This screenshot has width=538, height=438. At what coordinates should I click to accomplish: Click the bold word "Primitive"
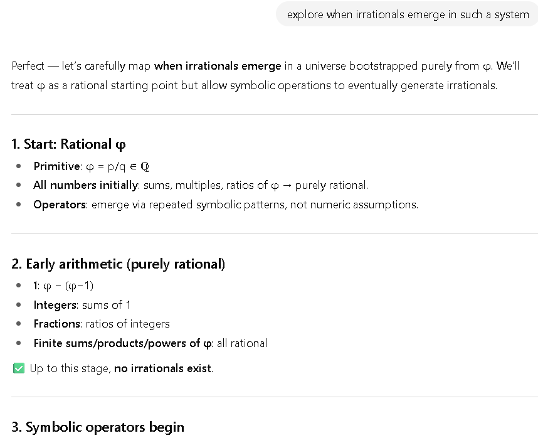click(x=57, y=166)
